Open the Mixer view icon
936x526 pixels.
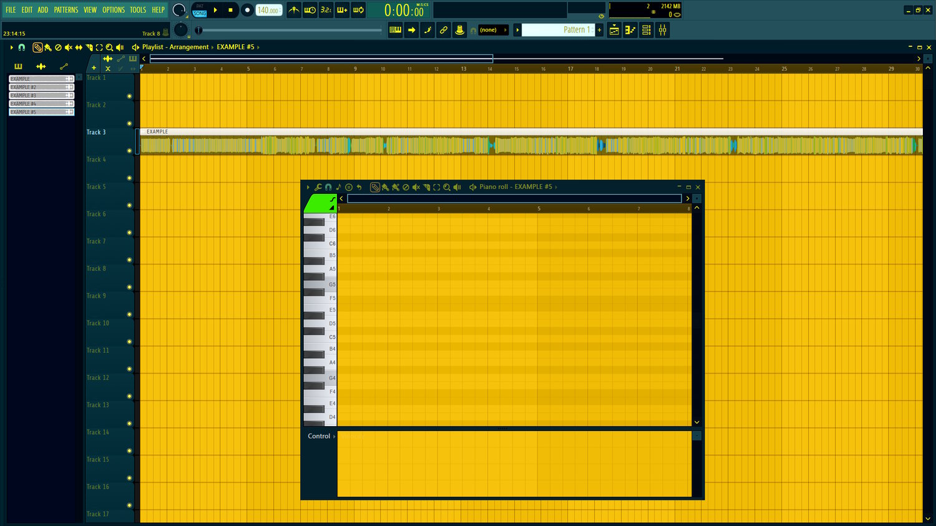[663, 30]
